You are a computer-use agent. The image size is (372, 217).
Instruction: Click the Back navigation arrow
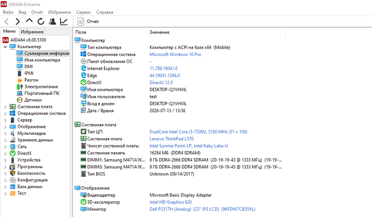point(7,22)
